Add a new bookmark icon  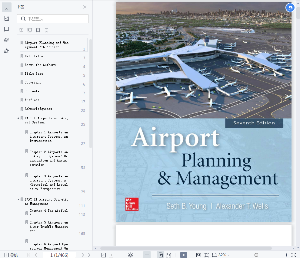38,30
